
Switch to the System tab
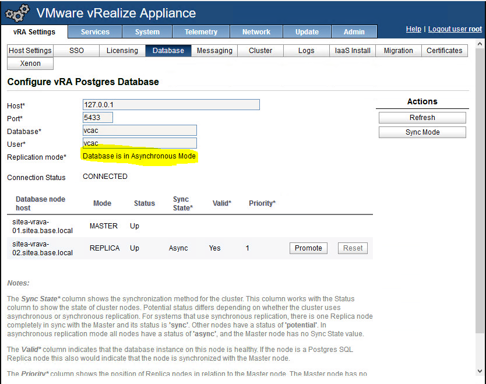(147, 32)
